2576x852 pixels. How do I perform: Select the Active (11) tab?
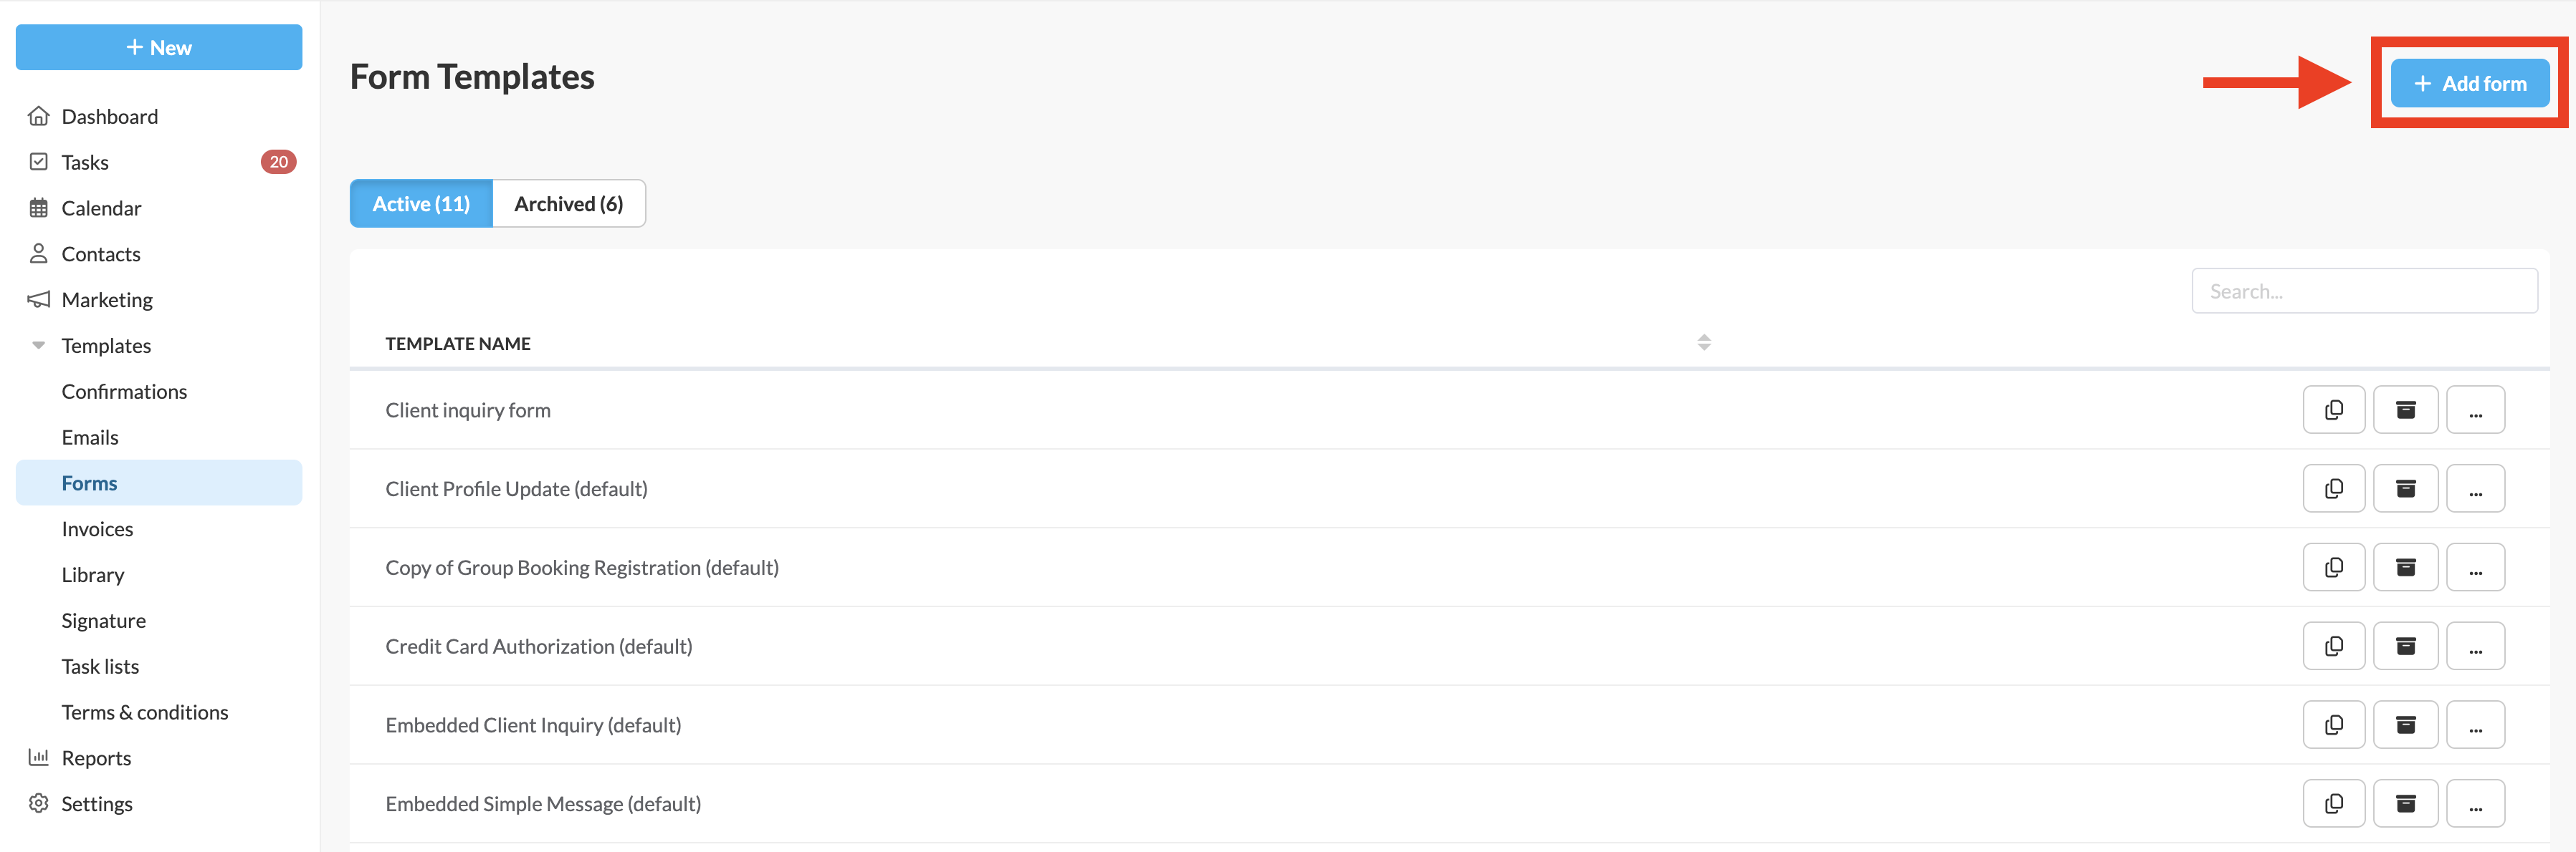[x=421, y=204]
